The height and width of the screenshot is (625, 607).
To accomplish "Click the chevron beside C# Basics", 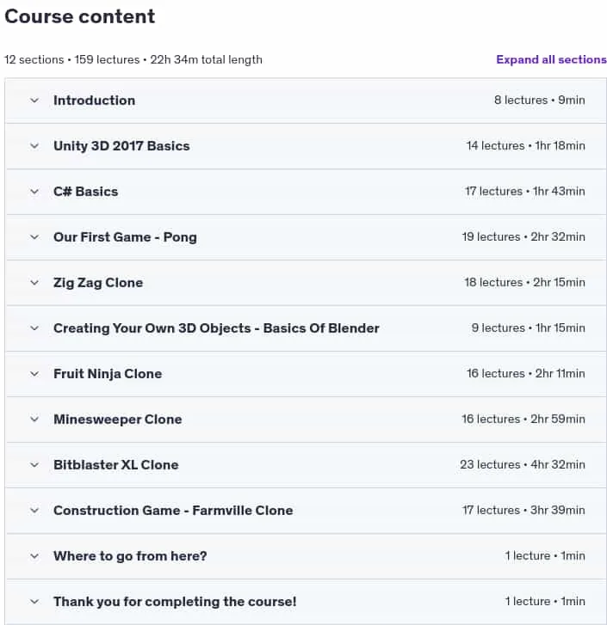I will [34, 192].
